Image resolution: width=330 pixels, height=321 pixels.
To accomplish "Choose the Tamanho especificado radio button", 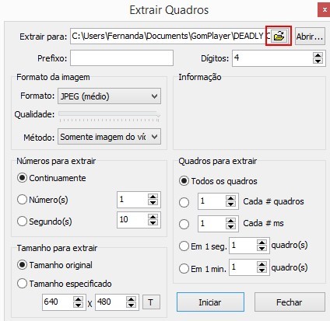I will pos(22,284).
